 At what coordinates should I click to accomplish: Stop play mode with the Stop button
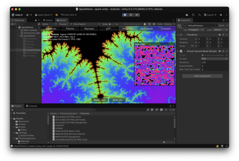(125, 15)
